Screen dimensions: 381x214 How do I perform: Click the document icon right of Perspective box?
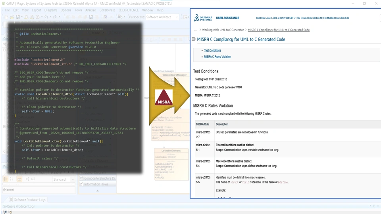tap(185, 17)
